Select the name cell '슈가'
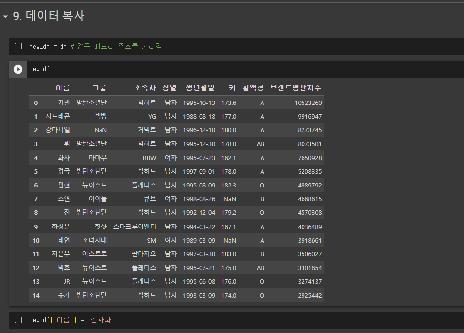 click(x=64, y=295)
